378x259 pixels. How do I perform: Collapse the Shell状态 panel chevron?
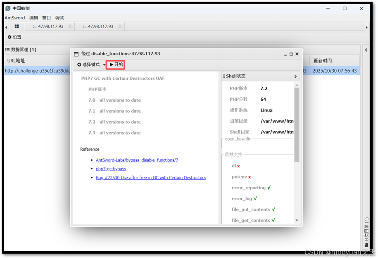pyautogui.click(x=295, y=76)
